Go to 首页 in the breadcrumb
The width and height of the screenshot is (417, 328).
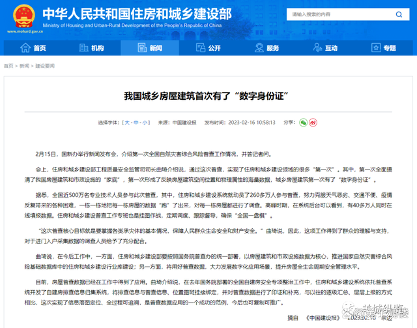[x=8, y=66]
